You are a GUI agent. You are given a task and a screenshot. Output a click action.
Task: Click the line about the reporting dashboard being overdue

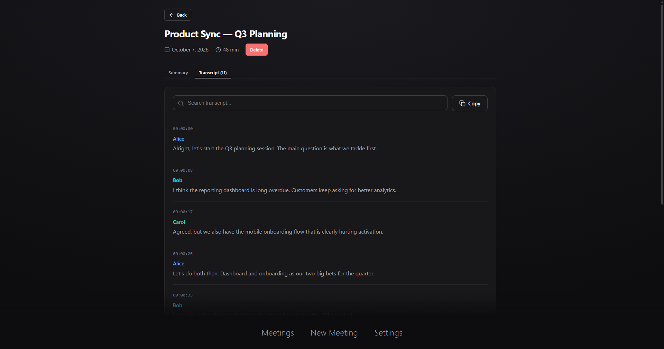click(285, 190)
